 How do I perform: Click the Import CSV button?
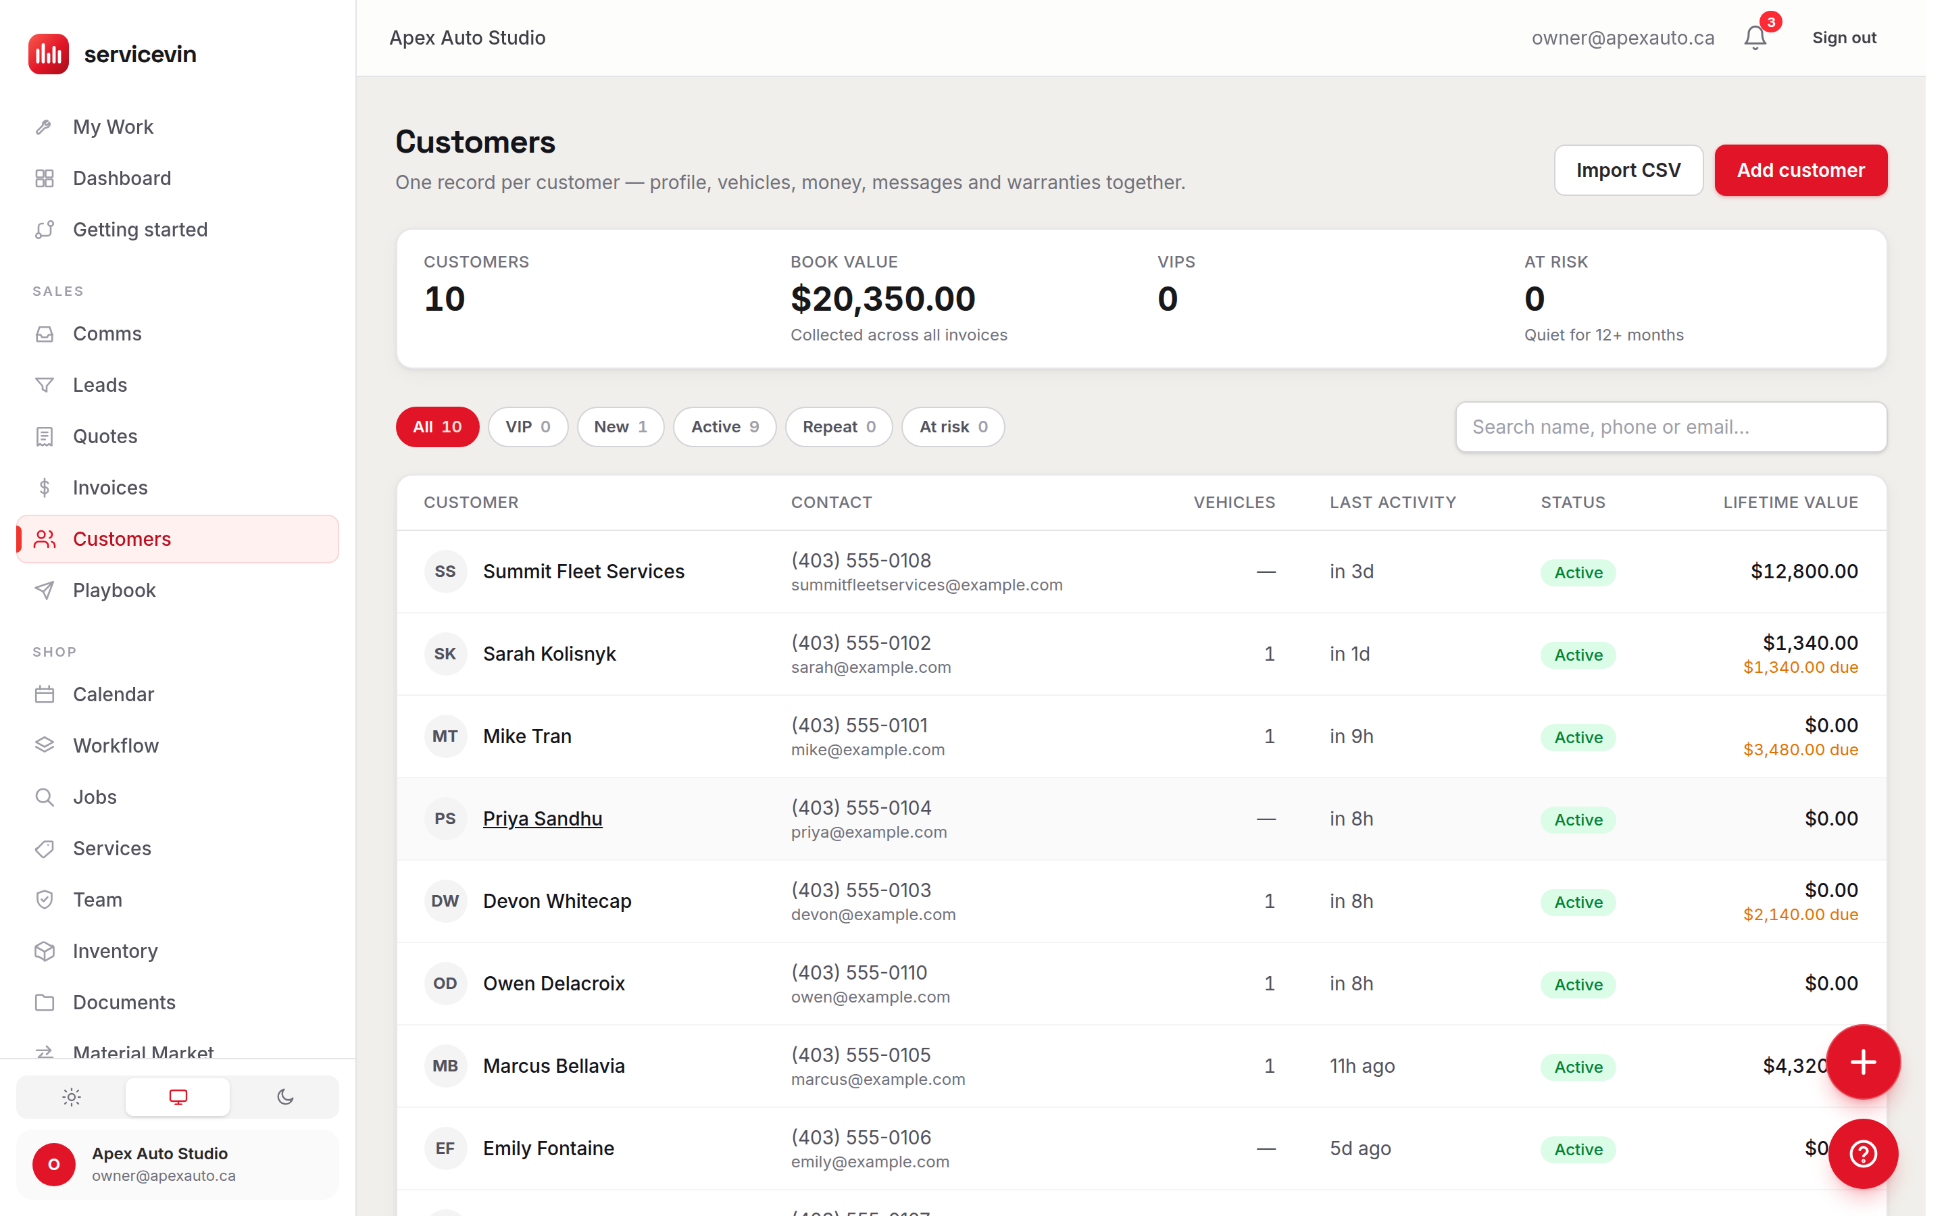(x=1628, y=170)
